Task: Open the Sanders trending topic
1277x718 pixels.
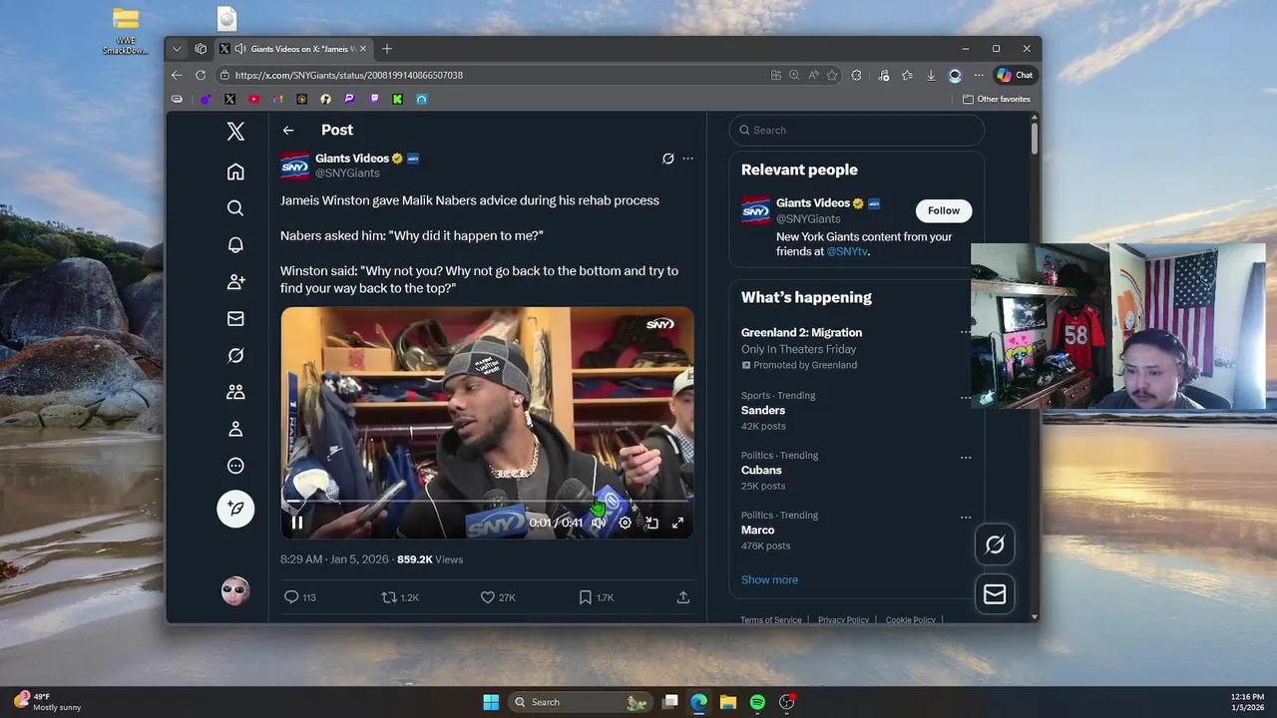Action: pyautogui.click(x=763, y=411)
